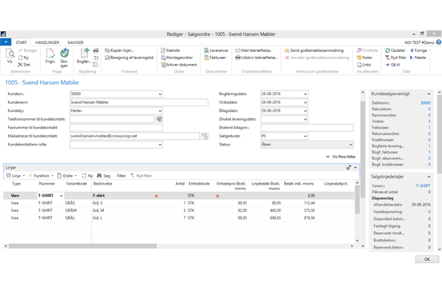Open the Funktion menu in Linjer toolbar
Screen dimensions: 442x295
[41, 176]
